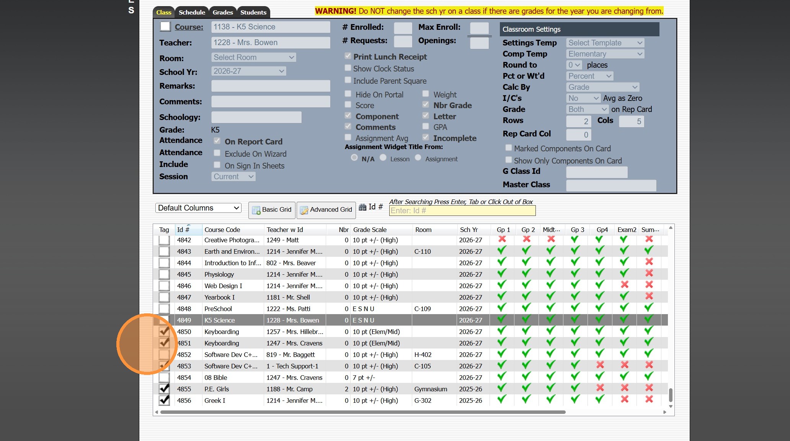The width and height of the screenshot is (790, 441).
Task: Click red X in Gp4 for P.E. Girls
Action: tap(600, 388)
